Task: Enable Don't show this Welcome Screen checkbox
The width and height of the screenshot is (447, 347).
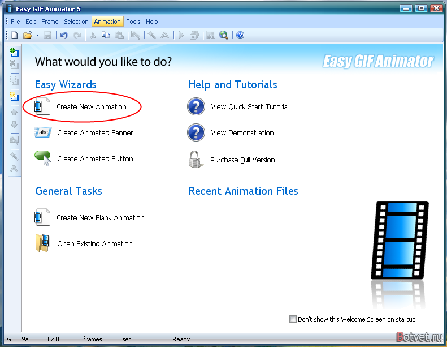Action: (293, 319)
